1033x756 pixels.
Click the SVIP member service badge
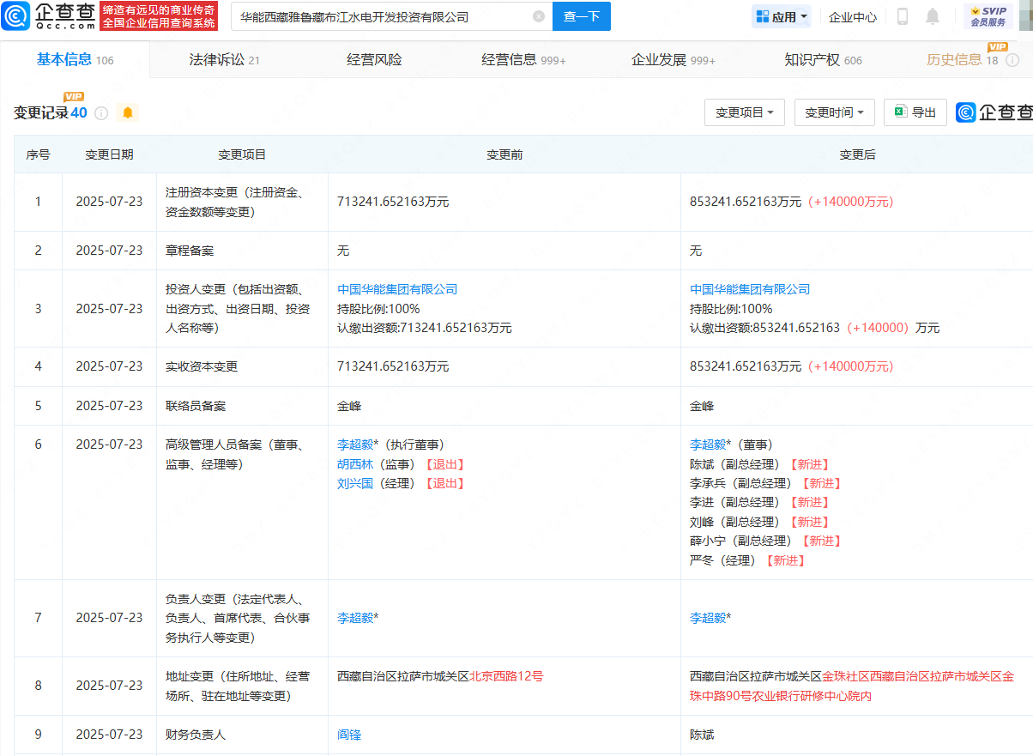point(988,16)
